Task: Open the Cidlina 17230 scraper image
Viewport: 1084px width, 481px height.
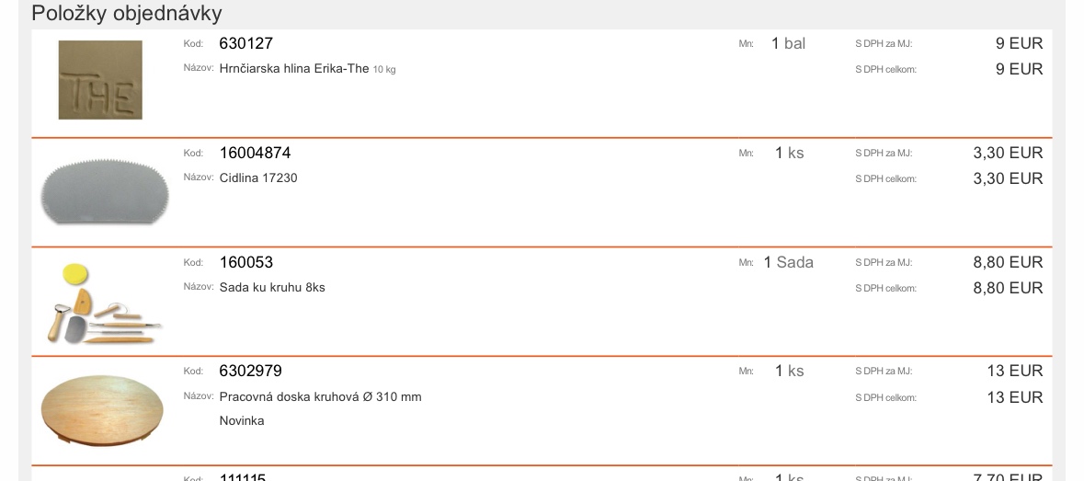Action: 105,191
